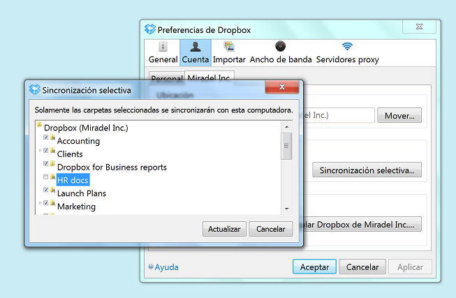Click the folder icon next to Accounting
456x298 pixels.
52,137
